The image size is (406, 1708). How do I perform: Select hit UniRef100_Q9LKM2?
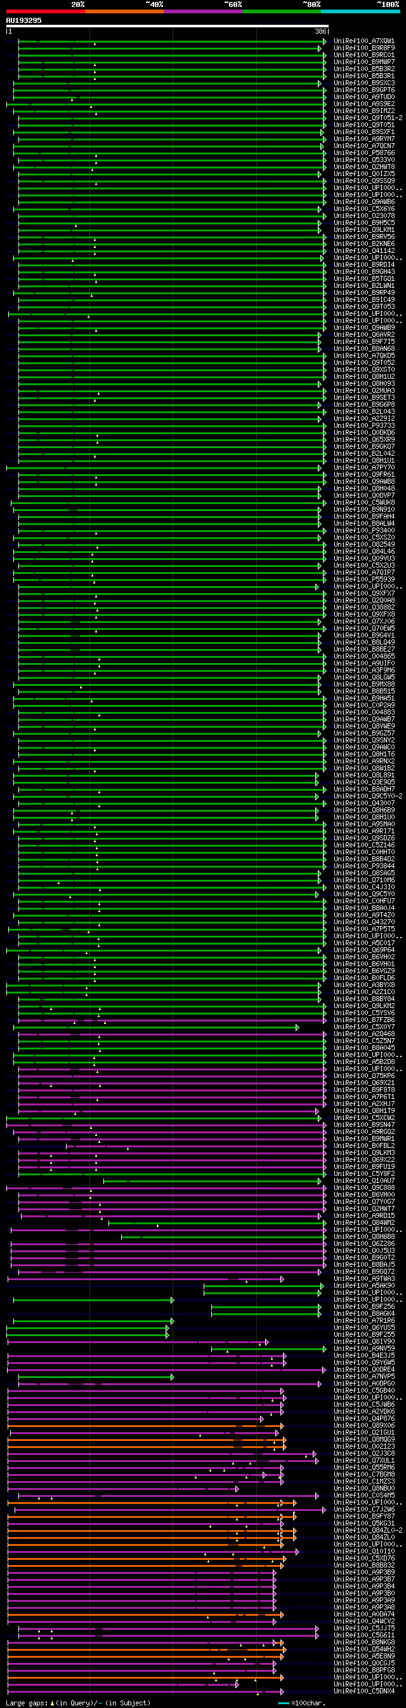click(x=364, y=1006)
